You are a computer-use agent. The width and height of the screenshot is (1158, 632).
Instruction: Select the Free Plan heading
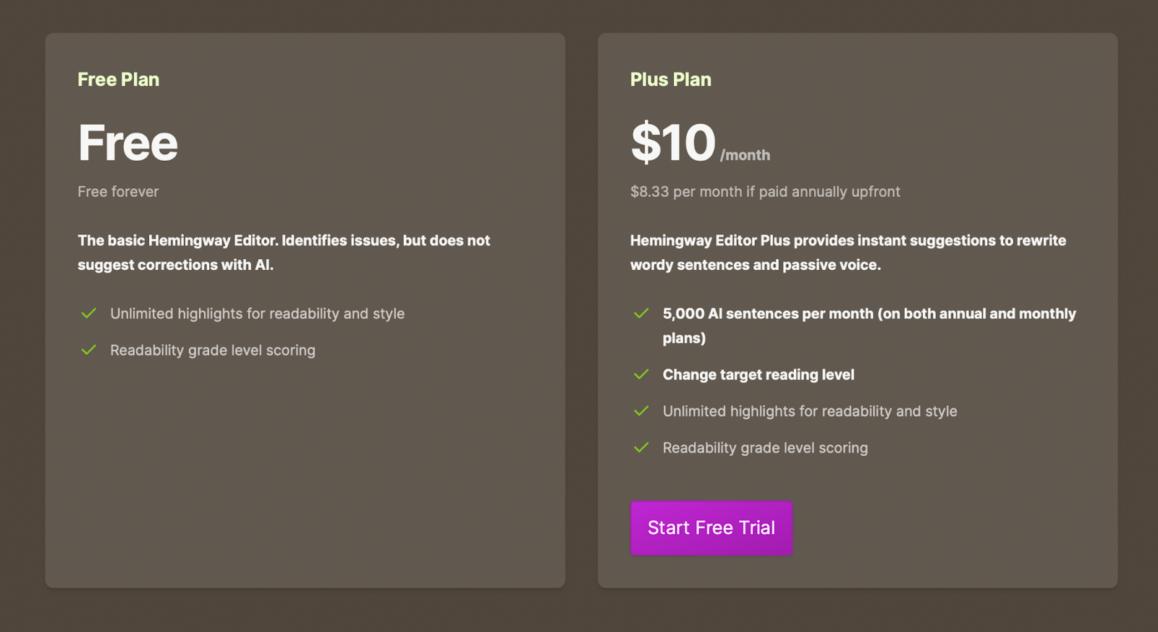click(x=119, y=80)
